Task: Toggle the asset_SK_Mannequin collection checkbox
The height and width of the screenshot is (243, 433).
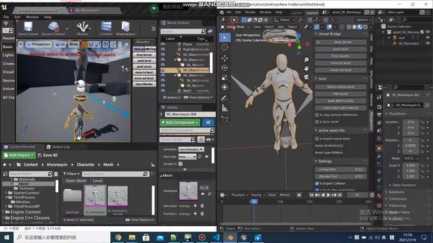Action: click(422, 32)
